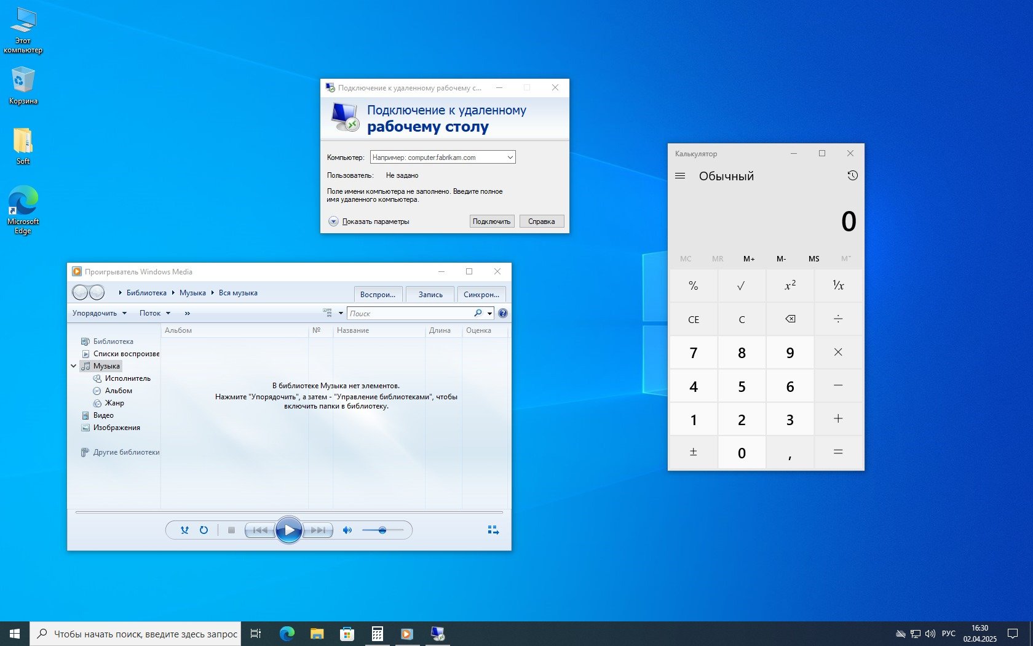
Task: Mute the Media Player volume
Action: (x=347, y=530)
